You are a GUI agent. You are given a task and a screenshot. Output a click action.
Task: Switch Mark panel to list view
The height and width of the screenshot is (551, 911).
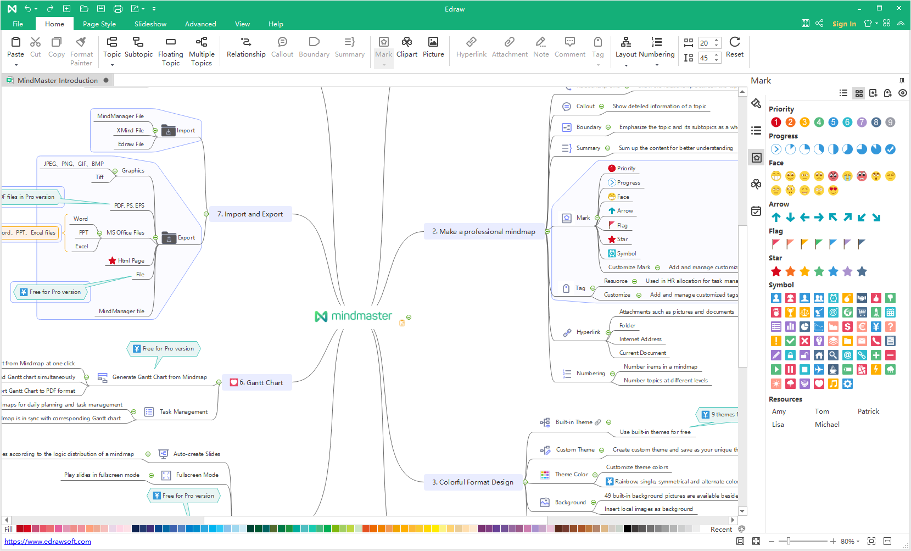(x=843, y=93)
